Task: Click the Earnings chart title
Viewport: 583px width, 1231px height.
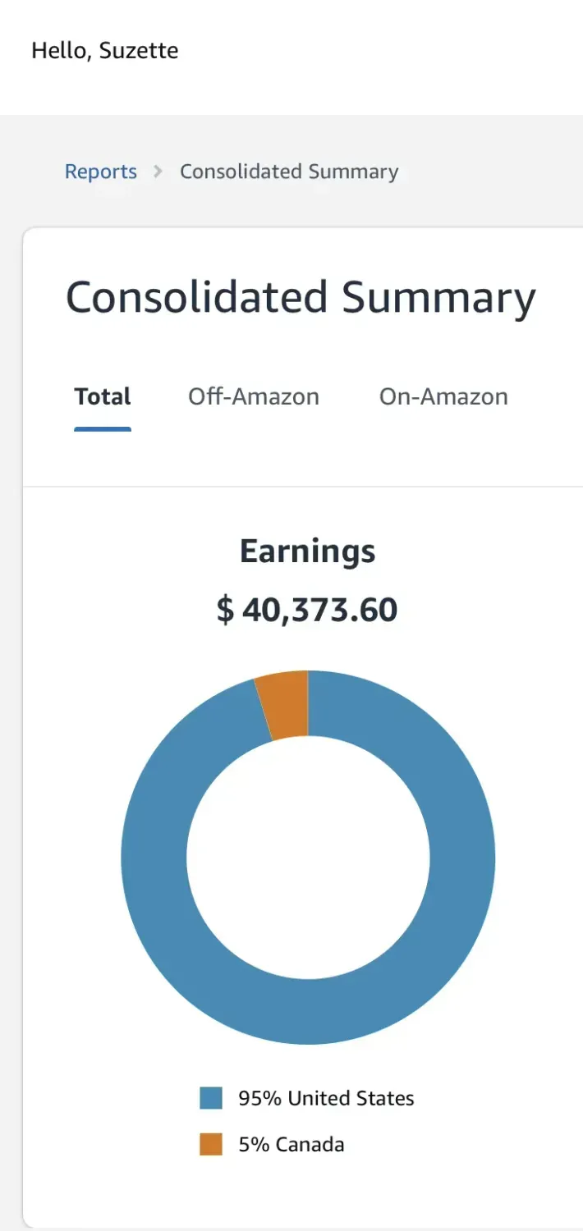Action: click(x=308, y=551)
